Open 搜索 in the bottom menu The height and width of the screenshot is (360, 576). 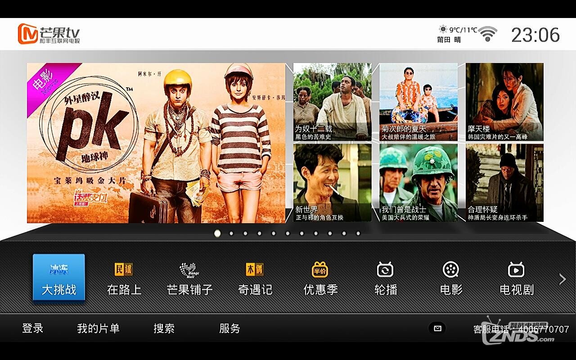click(x=164, y=328)
